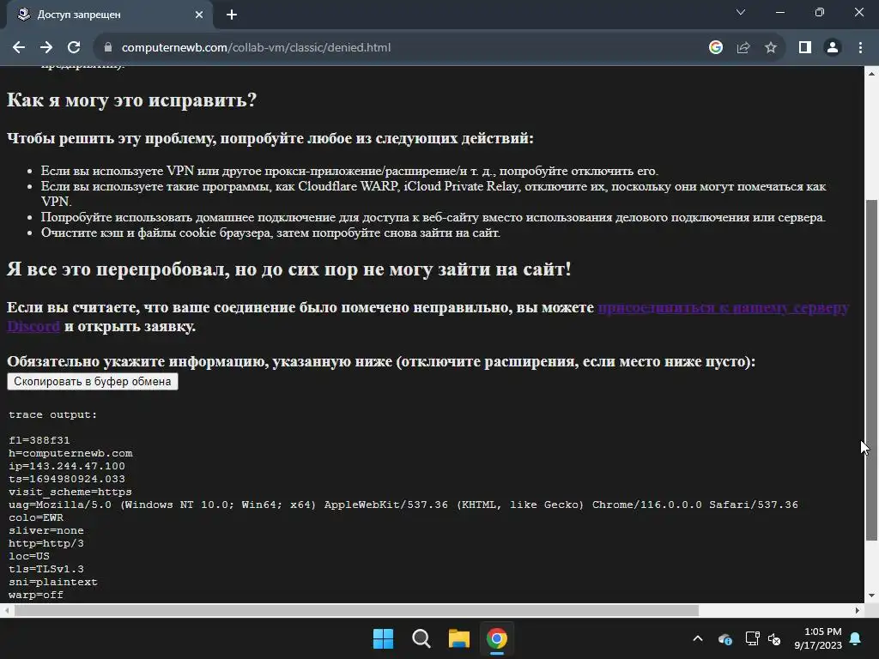Screen dimensions: 879x659
Task: Open the Google icon in address bar
Action: pyautogui.click(x=715, y=48)
